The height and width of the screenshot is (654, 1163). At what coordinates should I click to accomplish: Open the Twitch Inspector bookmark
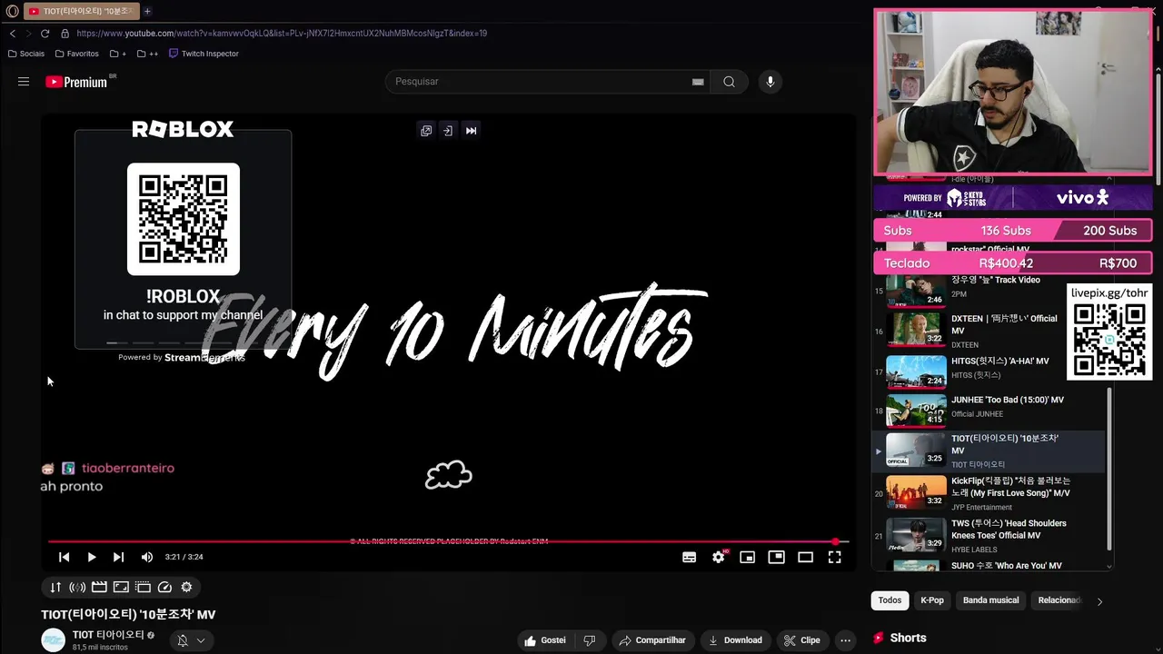pyautogui.click(x=204, y=54)
